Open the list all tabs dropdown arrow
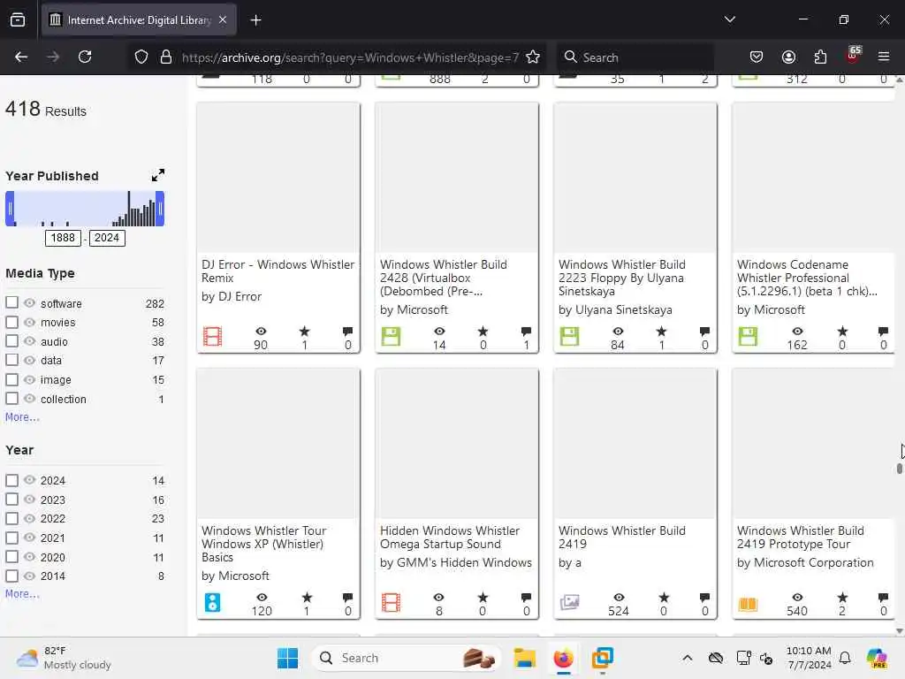Screen dimensions: 905x679 730,19
